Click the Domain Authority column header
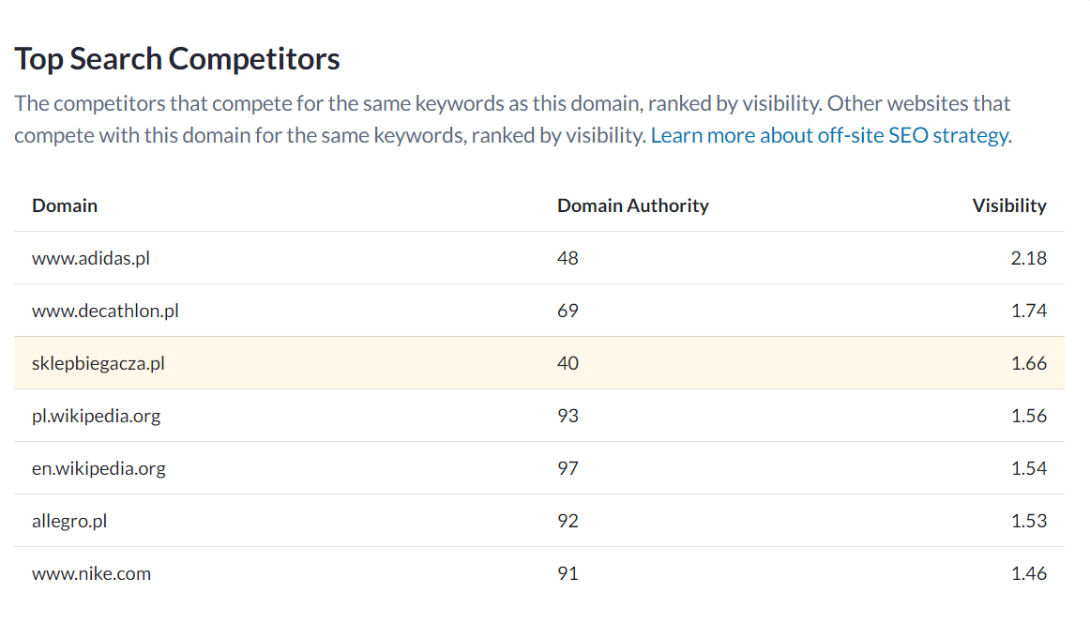The image size is (1090, 624). pyautogui.click(x=632, y=205)
